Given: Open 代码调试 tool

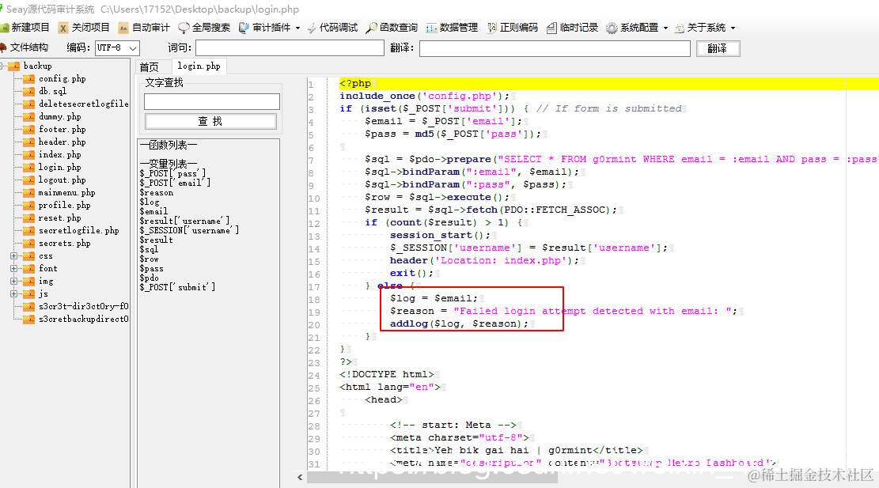Looking at the screenshot, I should tap(332, 28).
